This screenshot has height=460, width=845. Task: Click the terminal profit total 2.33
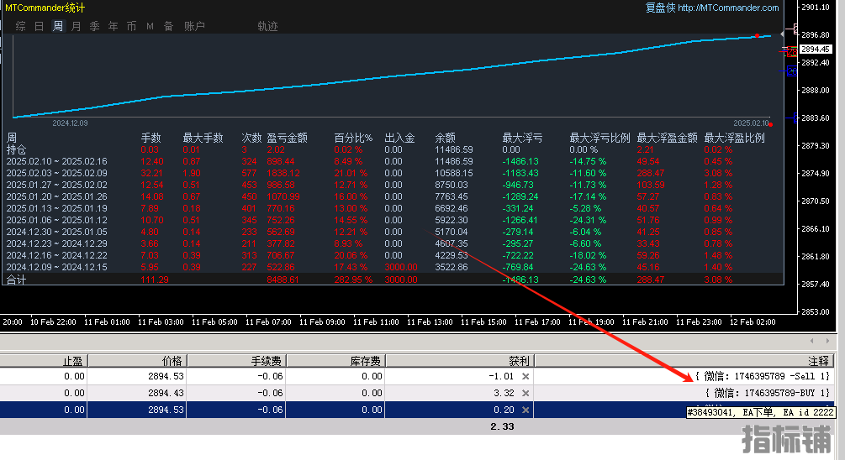[502, 426]
